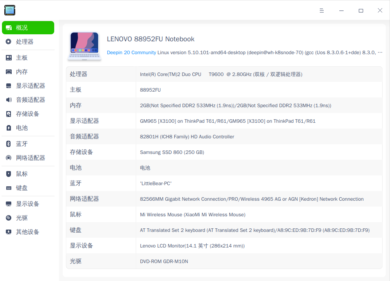Click the Intel Core 2 Duo T9600 value
The height and width of the screenshot is (281, 390).
(221, 74)
